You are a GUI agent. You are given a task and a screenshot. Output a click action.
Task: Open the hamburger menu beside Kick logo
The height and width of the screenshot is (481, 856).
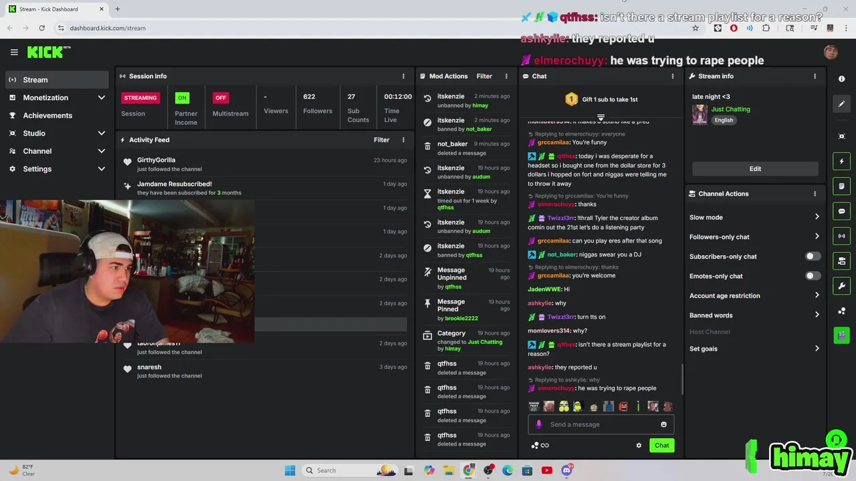(x=14, y=52)
